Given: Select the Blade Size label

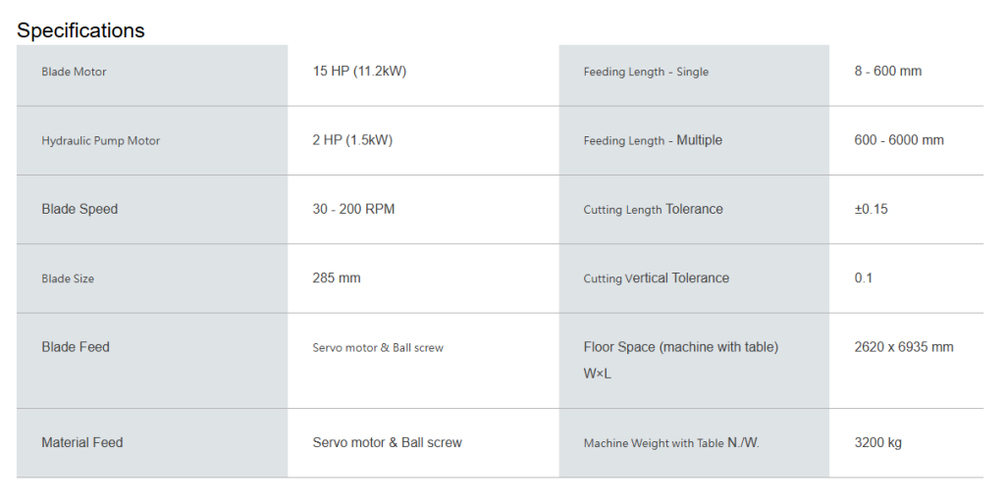Looking at the screenshot, I should tap(68, 278).
